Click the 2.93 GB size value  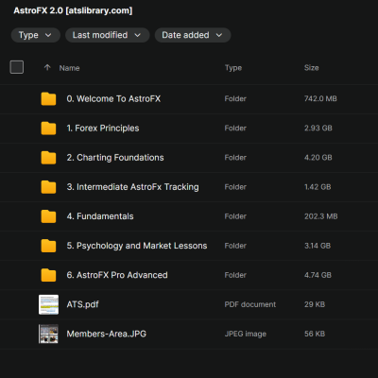click(x=318, y=129)
